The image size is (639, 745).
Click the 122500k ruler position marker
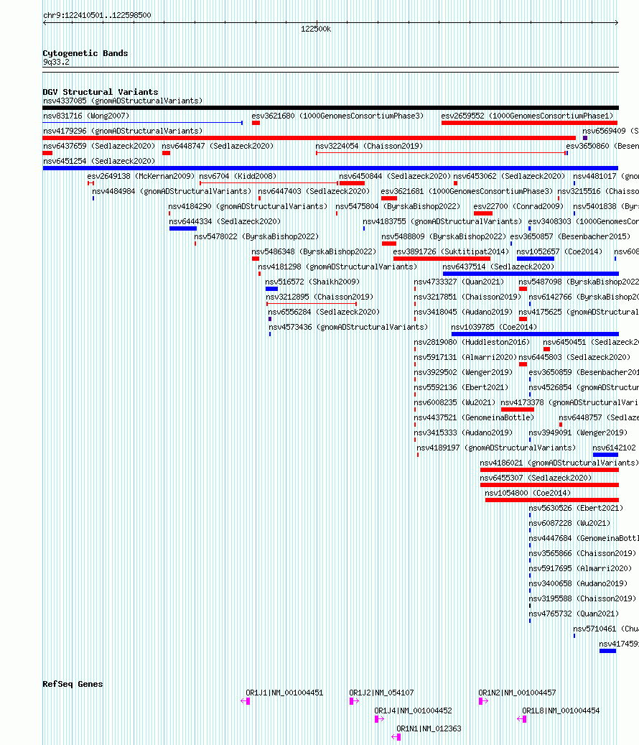tap(316, 29)
